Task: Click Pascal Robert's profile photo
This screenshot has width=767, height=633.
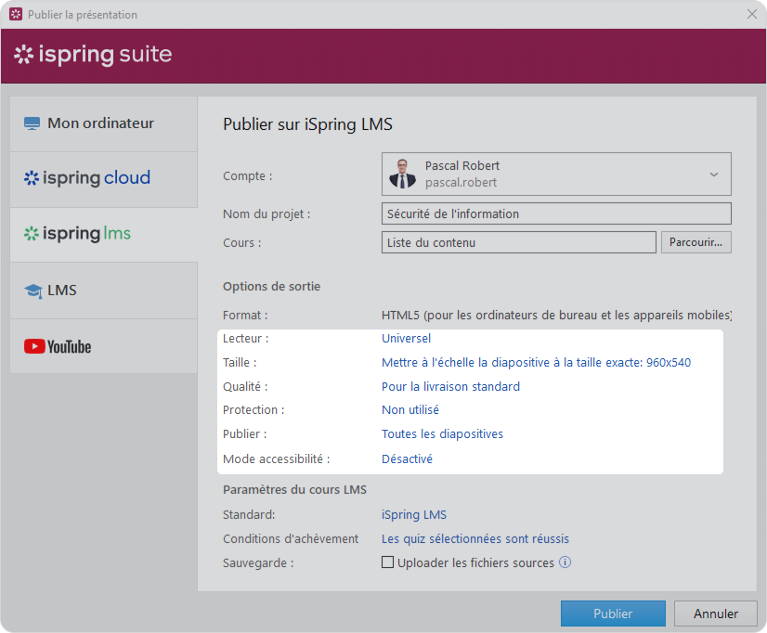Action: [x=403, y=174]
